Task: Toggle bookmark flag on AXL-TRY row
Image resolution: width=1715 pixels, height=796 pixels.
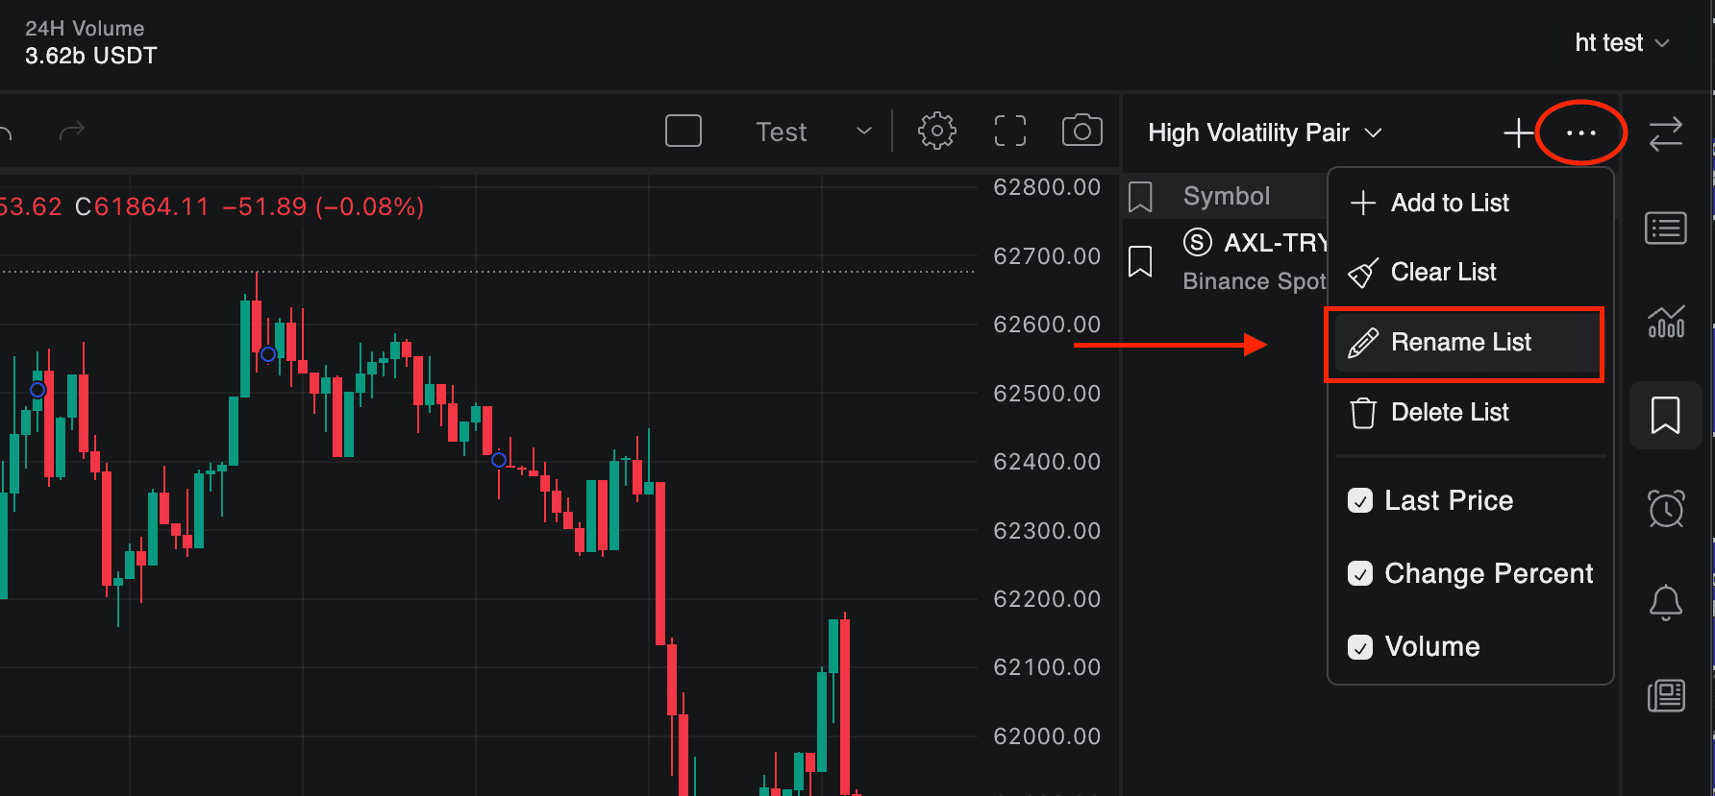Action: (1140, 261)
